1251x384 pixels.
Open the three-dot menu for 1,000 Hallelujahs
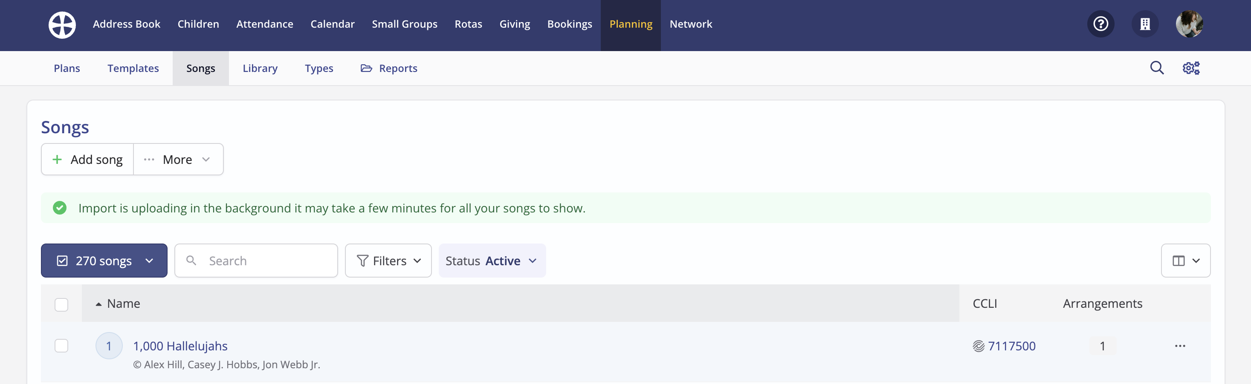1180,346
